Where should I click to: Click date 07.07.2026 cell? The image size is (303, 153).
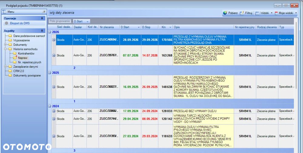tap(130, 55)
